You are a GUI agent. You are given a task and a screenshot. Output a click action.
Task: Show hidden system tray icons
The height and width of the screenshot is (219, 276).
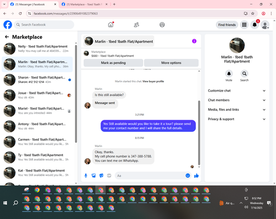point(241,203)
